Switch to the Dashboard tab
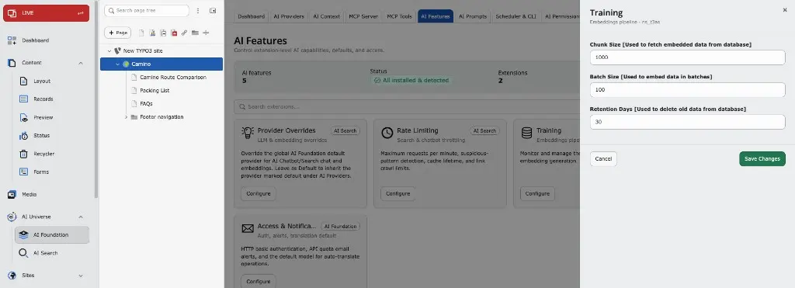Viewport: 795px width, 288px height. 252,16
